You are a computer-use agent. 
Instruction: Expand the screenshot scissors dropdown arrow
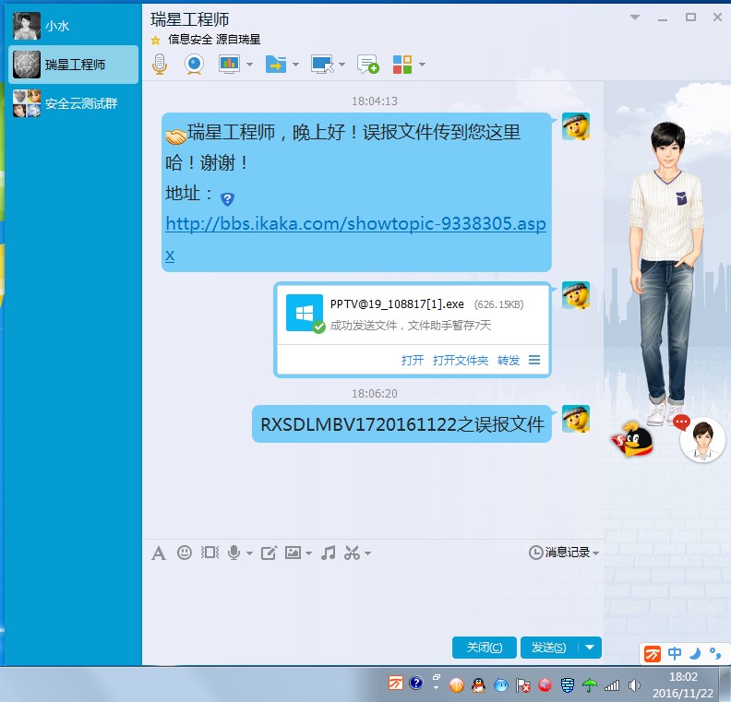pos(368,553)
